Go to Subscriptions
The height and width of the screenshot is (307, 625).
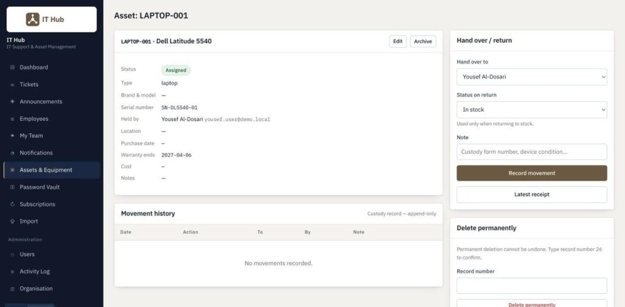pos(51,204)
